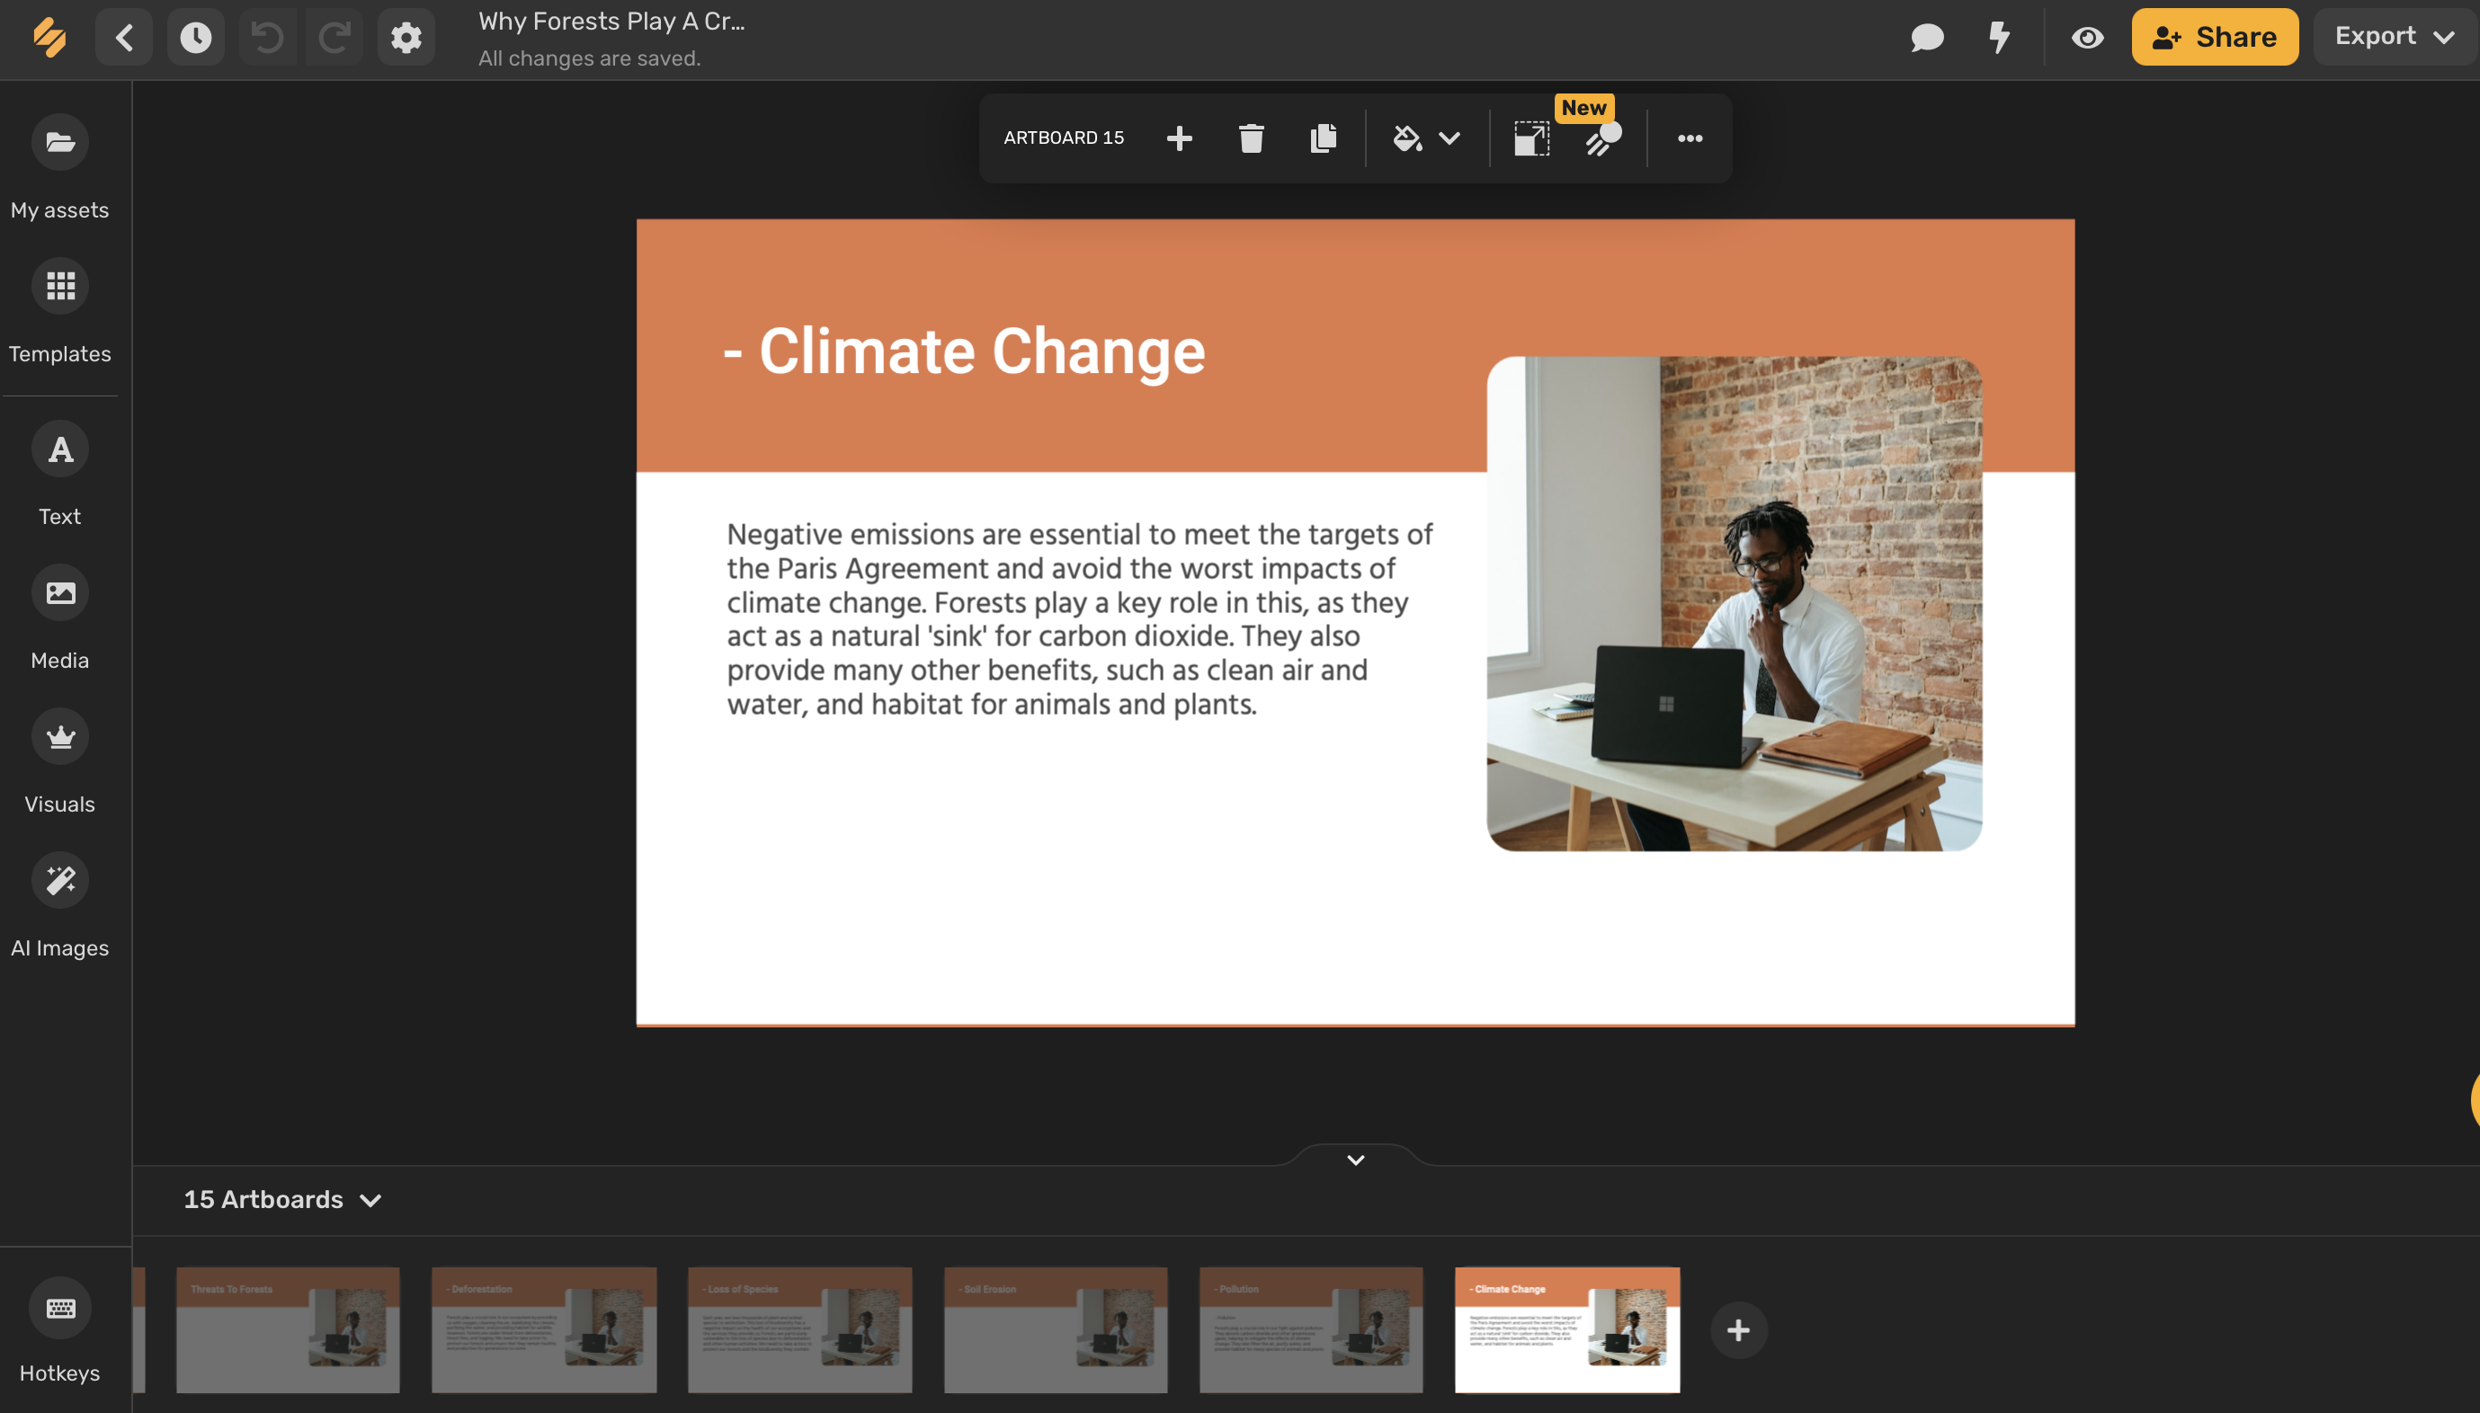
Task: Open document settings with the gear icon
Action: (406, 37)
